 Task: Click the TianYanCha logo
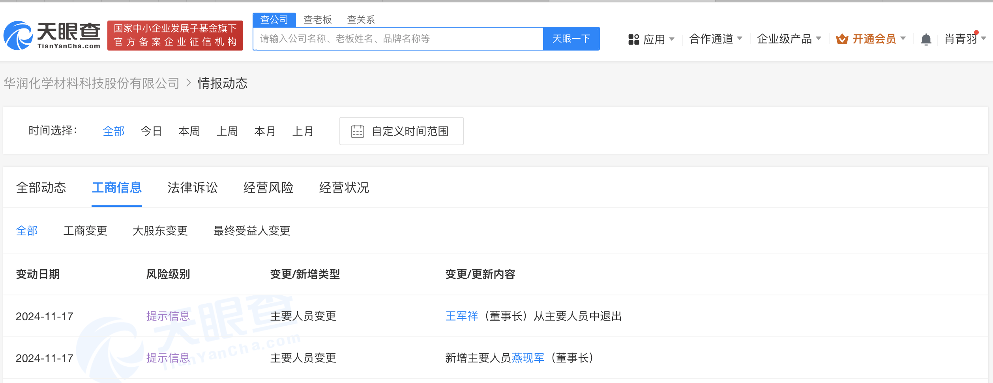point(52,36)
